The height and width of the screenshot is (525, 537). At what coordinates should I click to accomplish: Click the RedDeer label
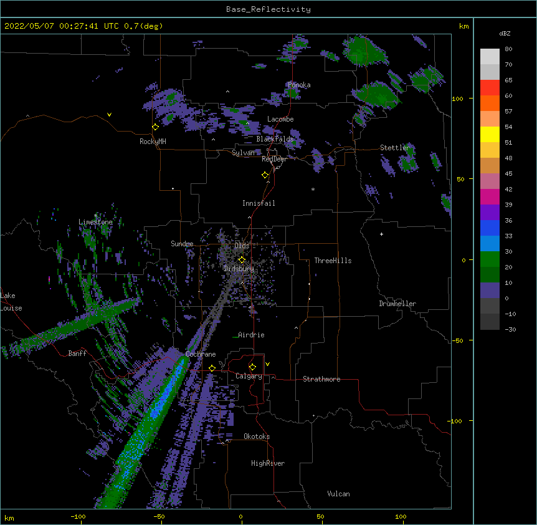point(274,159)
